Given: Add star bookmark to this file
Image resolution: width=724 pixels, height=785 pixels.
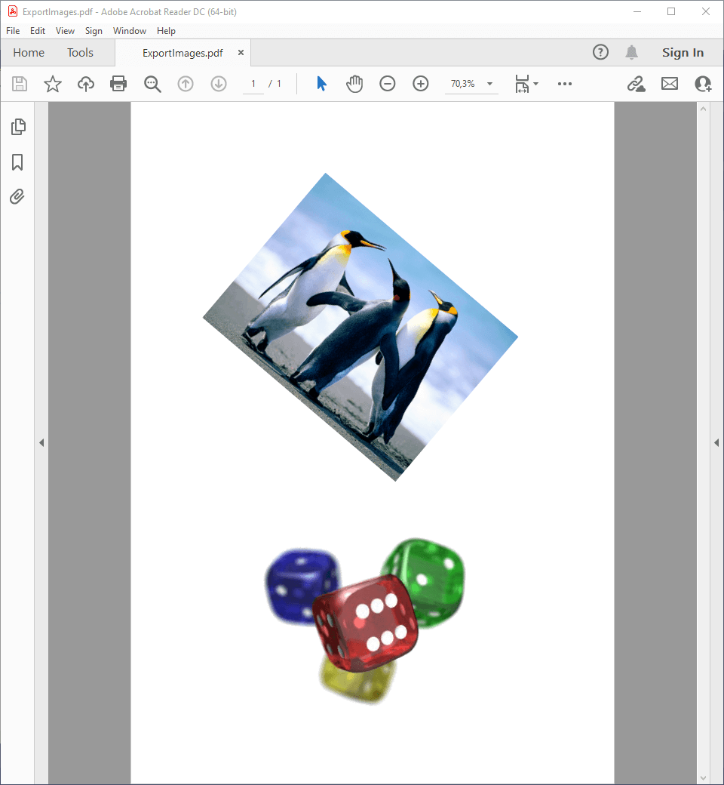Looking at the screenshot, I should click(53, 84).
